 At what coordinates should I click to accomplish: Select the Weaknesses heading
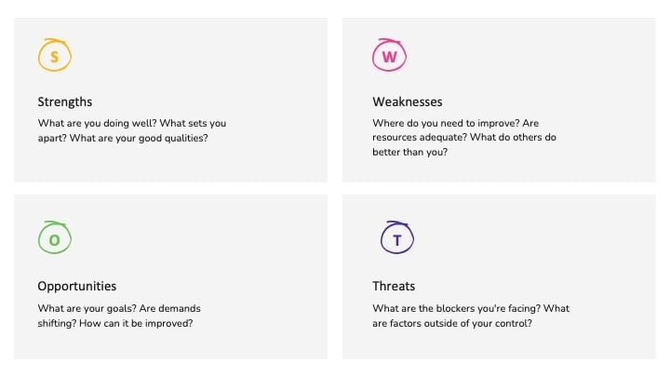coord(408,101)
